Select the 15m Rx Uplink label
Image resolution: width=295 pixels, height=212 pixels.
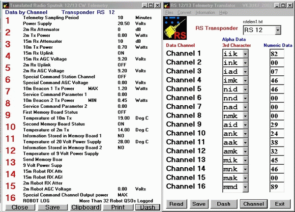[x=38, y=53]
